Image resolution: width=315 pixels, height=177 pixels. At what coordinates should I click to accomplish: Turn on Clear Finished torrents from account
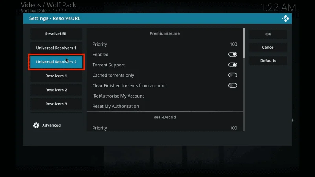232,85
